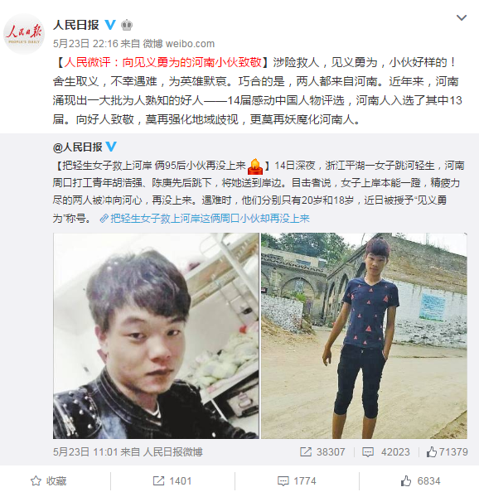Open the original post's 42023 comments
479x492 pixels.
click(386, 452)
